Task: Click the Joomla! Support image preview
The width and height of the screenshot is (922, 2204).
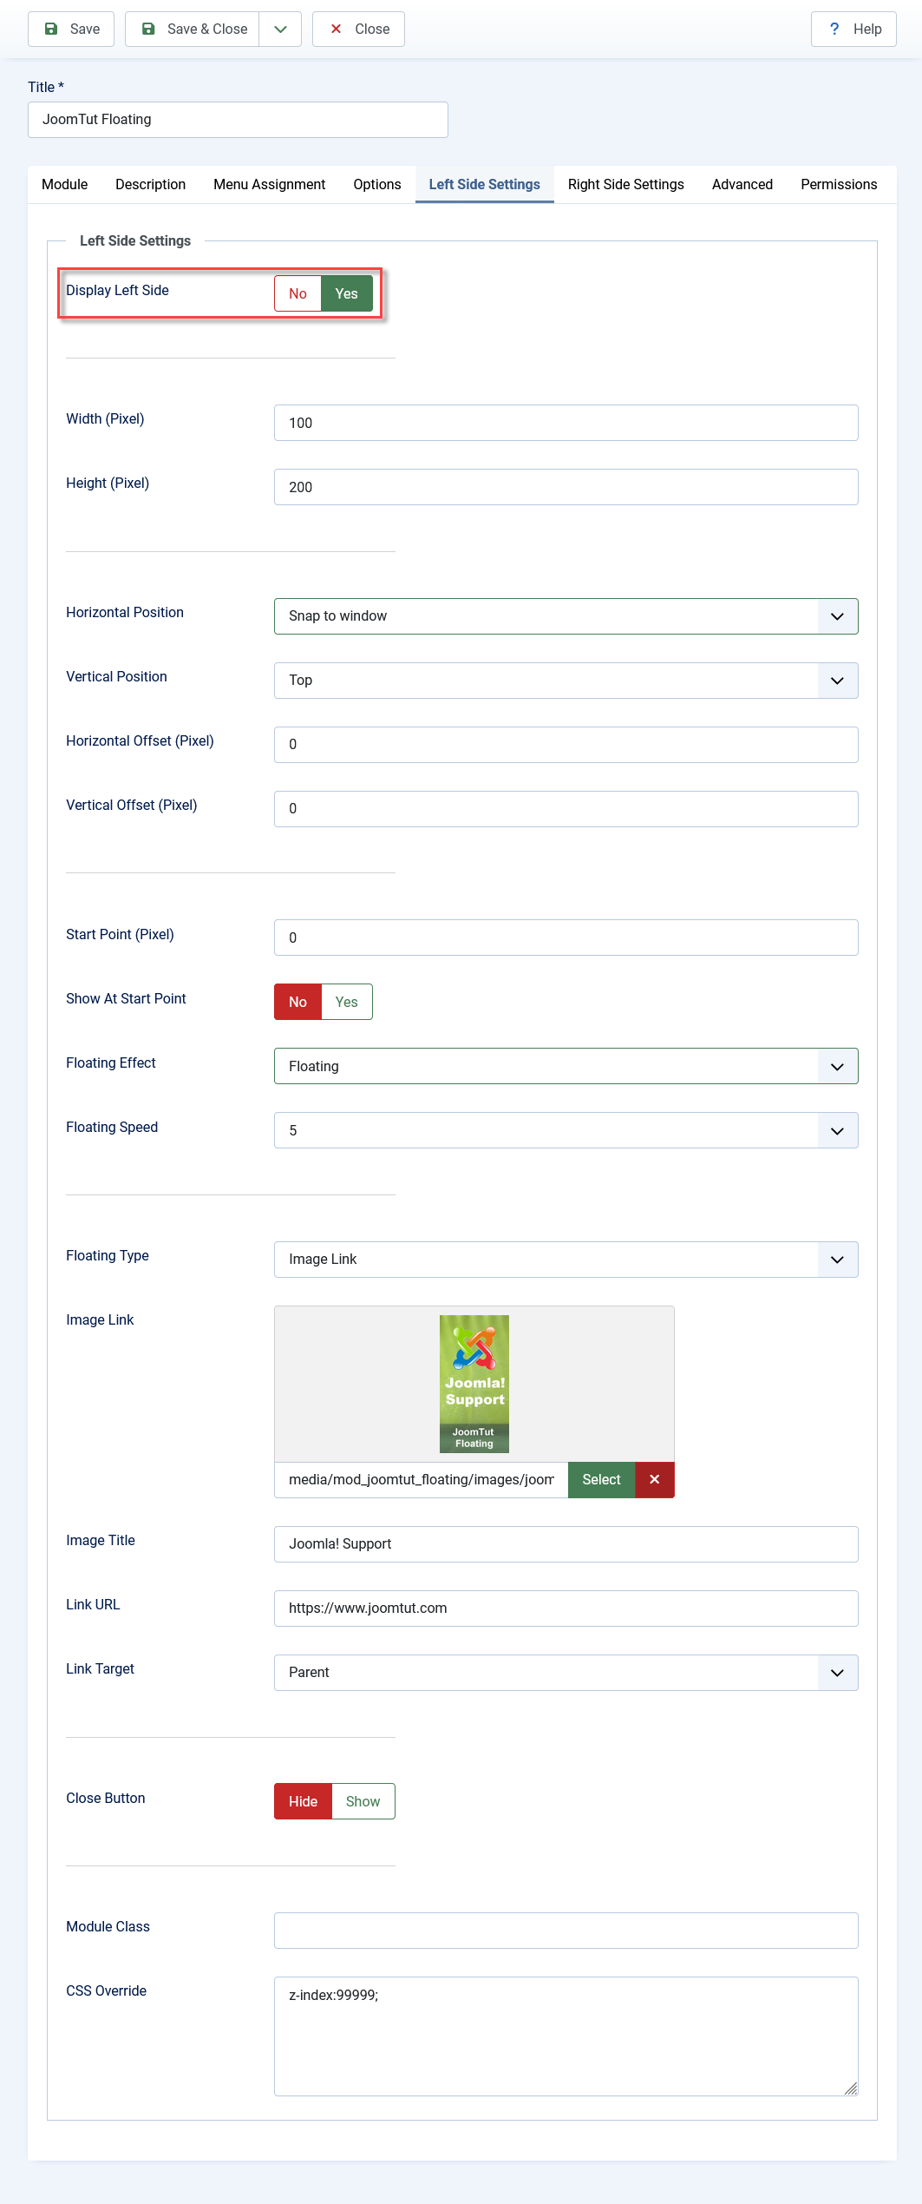Action: pyautogui.click(x=474, y=1384)
